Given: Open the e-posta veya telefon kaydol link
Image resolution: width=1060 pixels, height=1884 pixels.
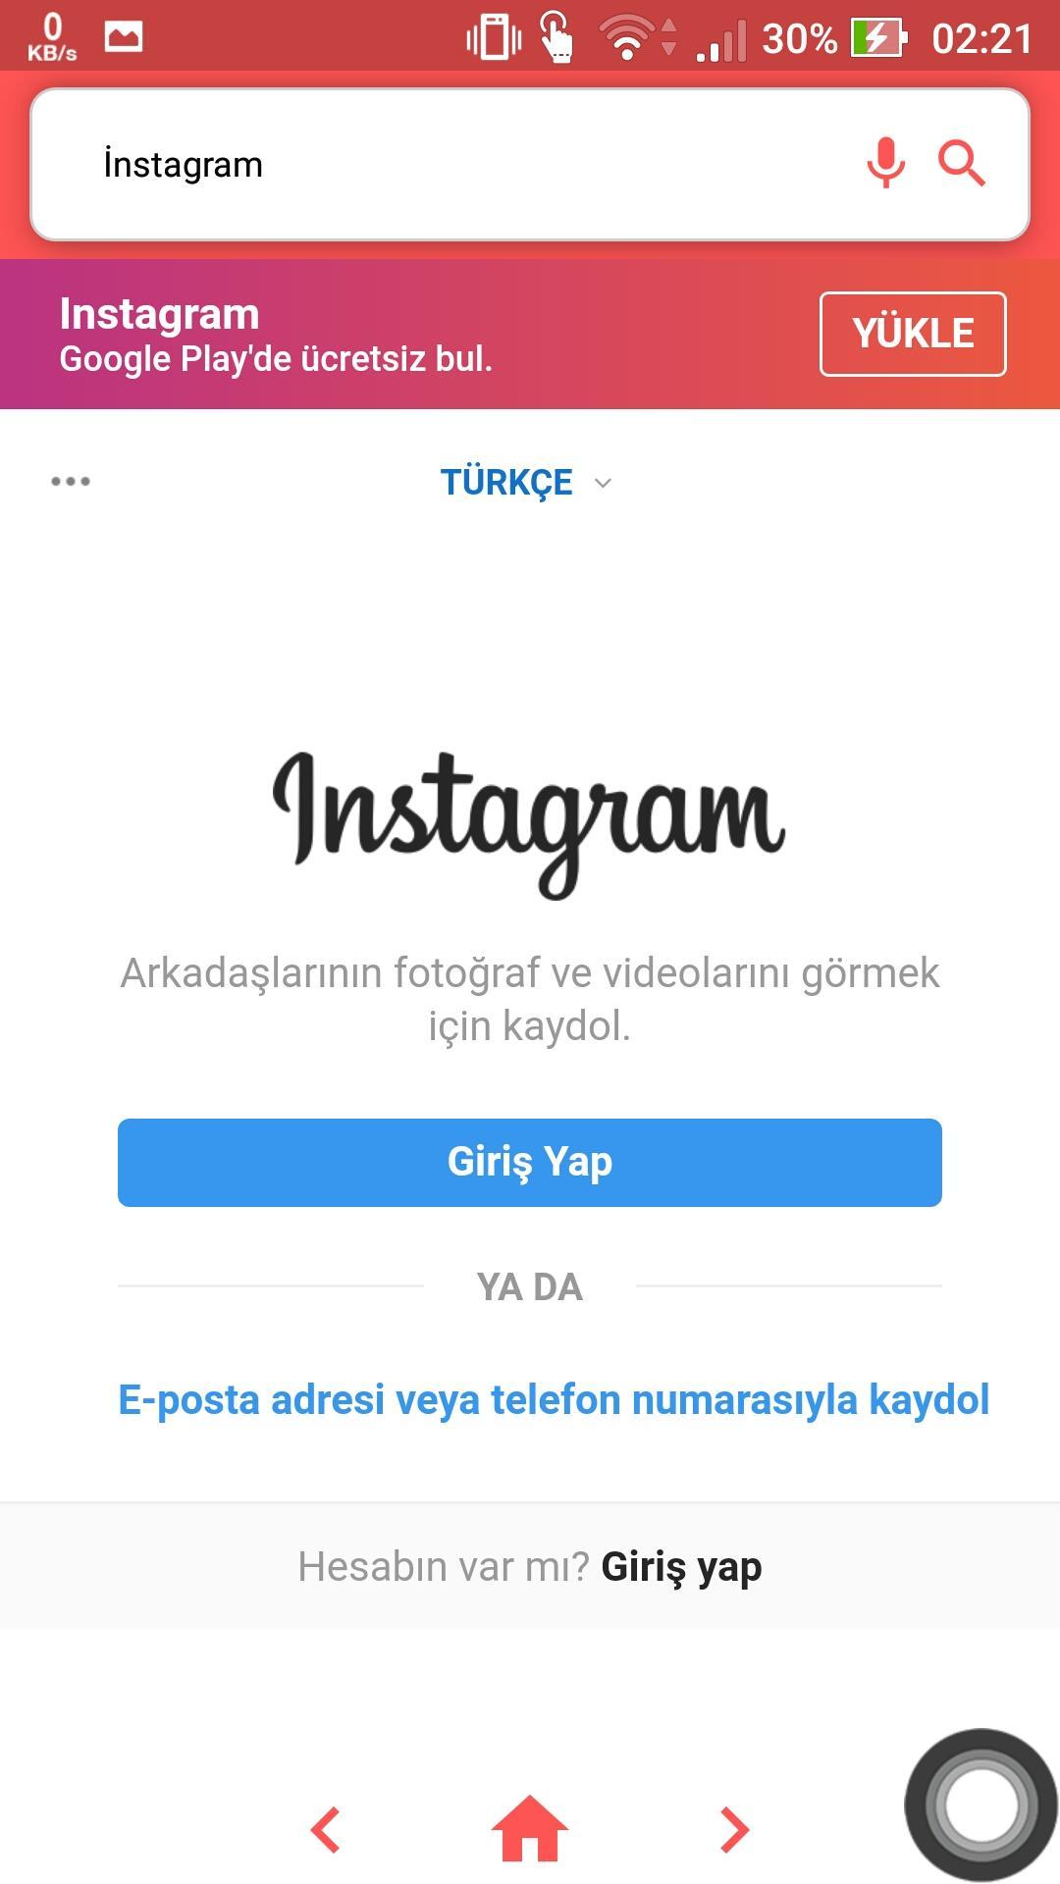Looking at the screenshot, I should (x=554, y=1399).
